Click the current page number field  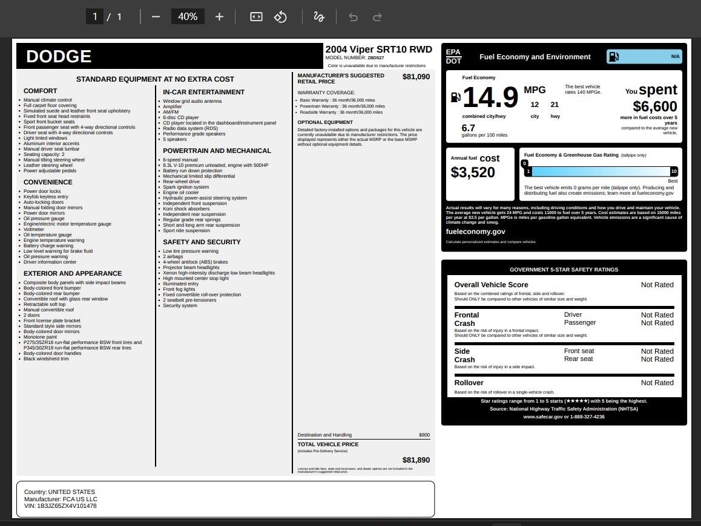(94, 17)
